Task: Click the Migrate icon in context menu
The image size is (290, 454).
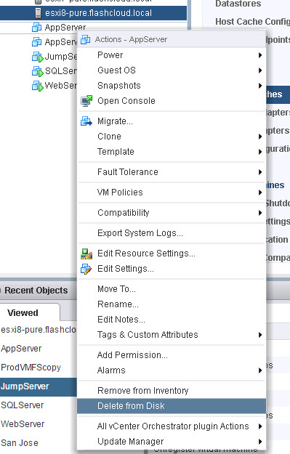Action: tap(86, 121)
